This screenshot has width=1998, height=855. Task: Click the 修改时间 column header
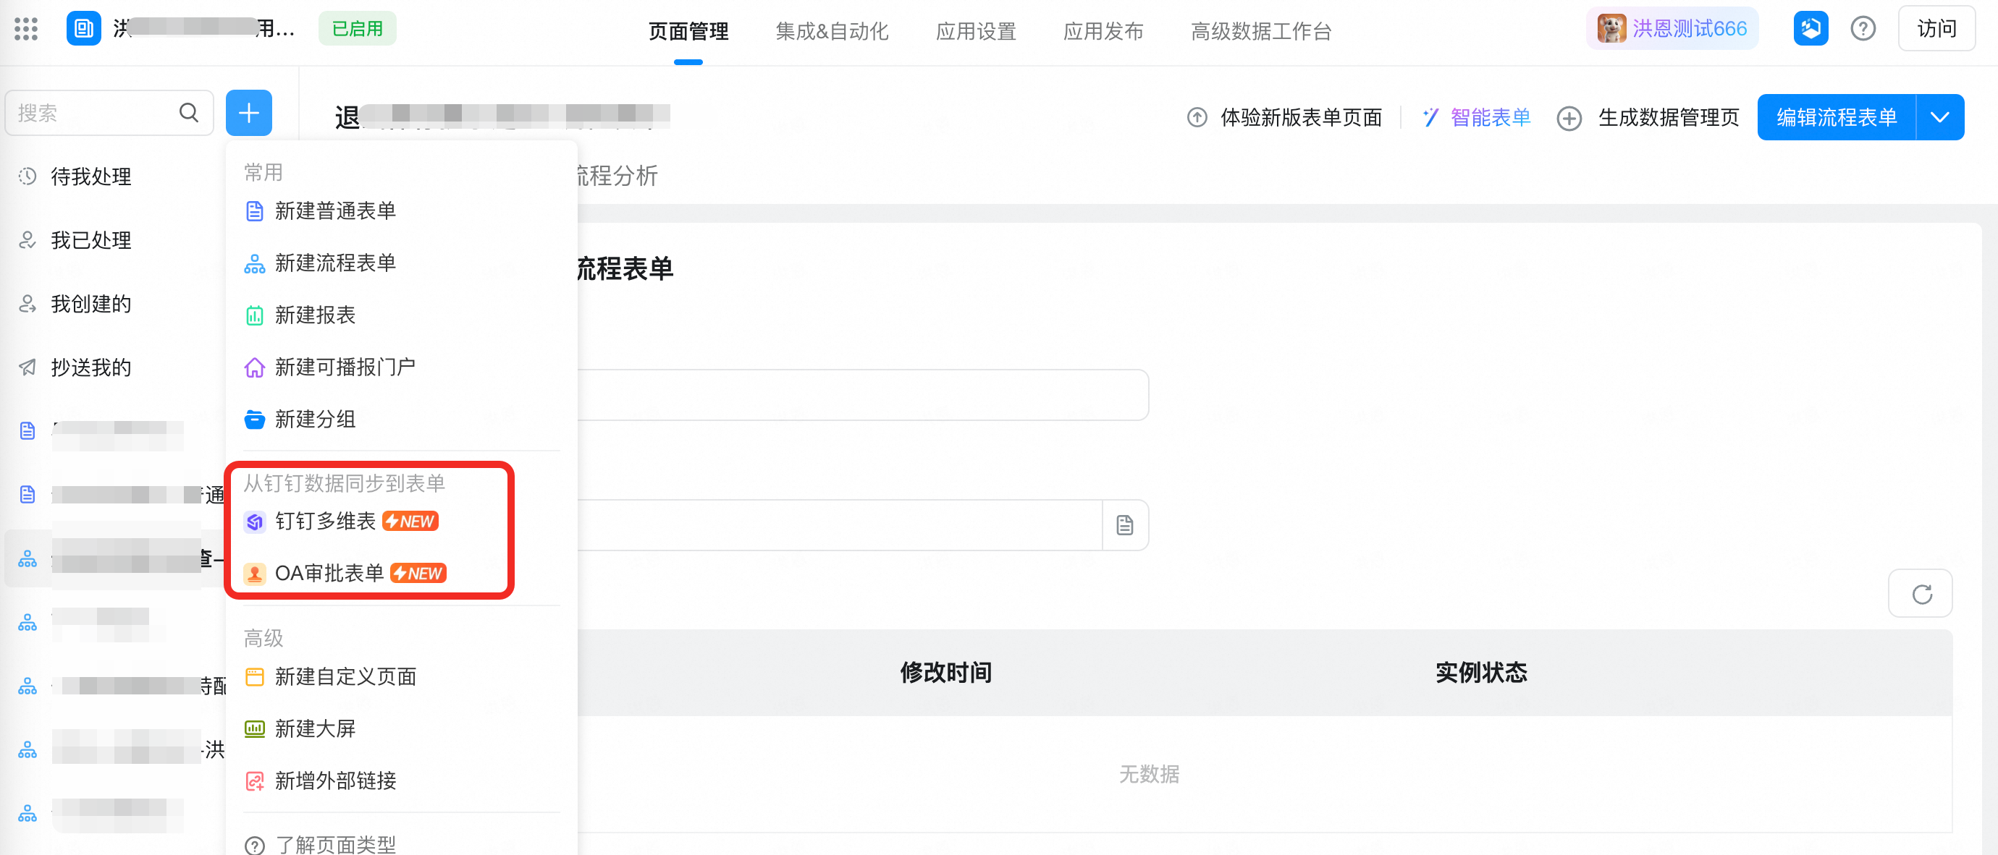[x=945, y=672]
